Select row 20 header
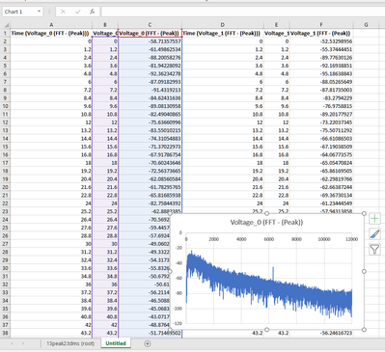385x352 pixels. coord(5,187)
